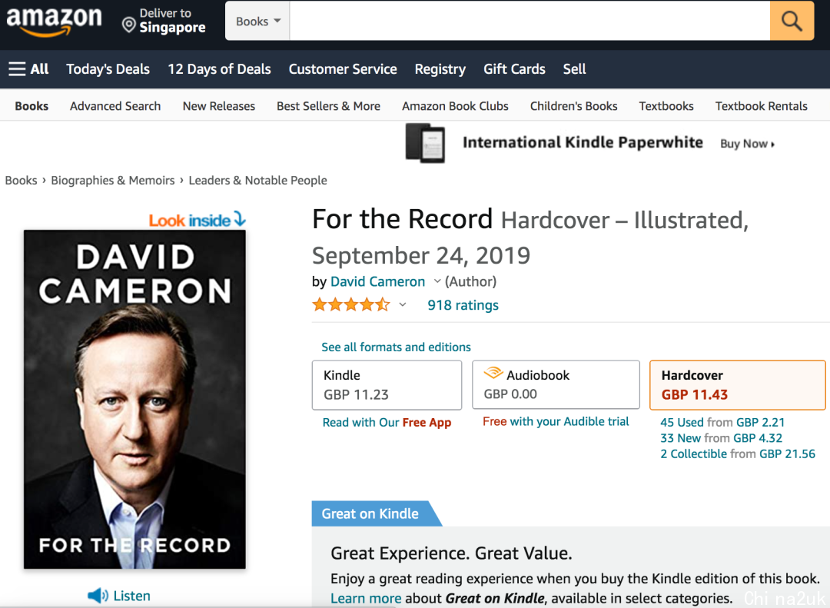Select the Hardcover format option
Image resolution: width=830 pixels, height=608 pixels.
pos(737,385)
